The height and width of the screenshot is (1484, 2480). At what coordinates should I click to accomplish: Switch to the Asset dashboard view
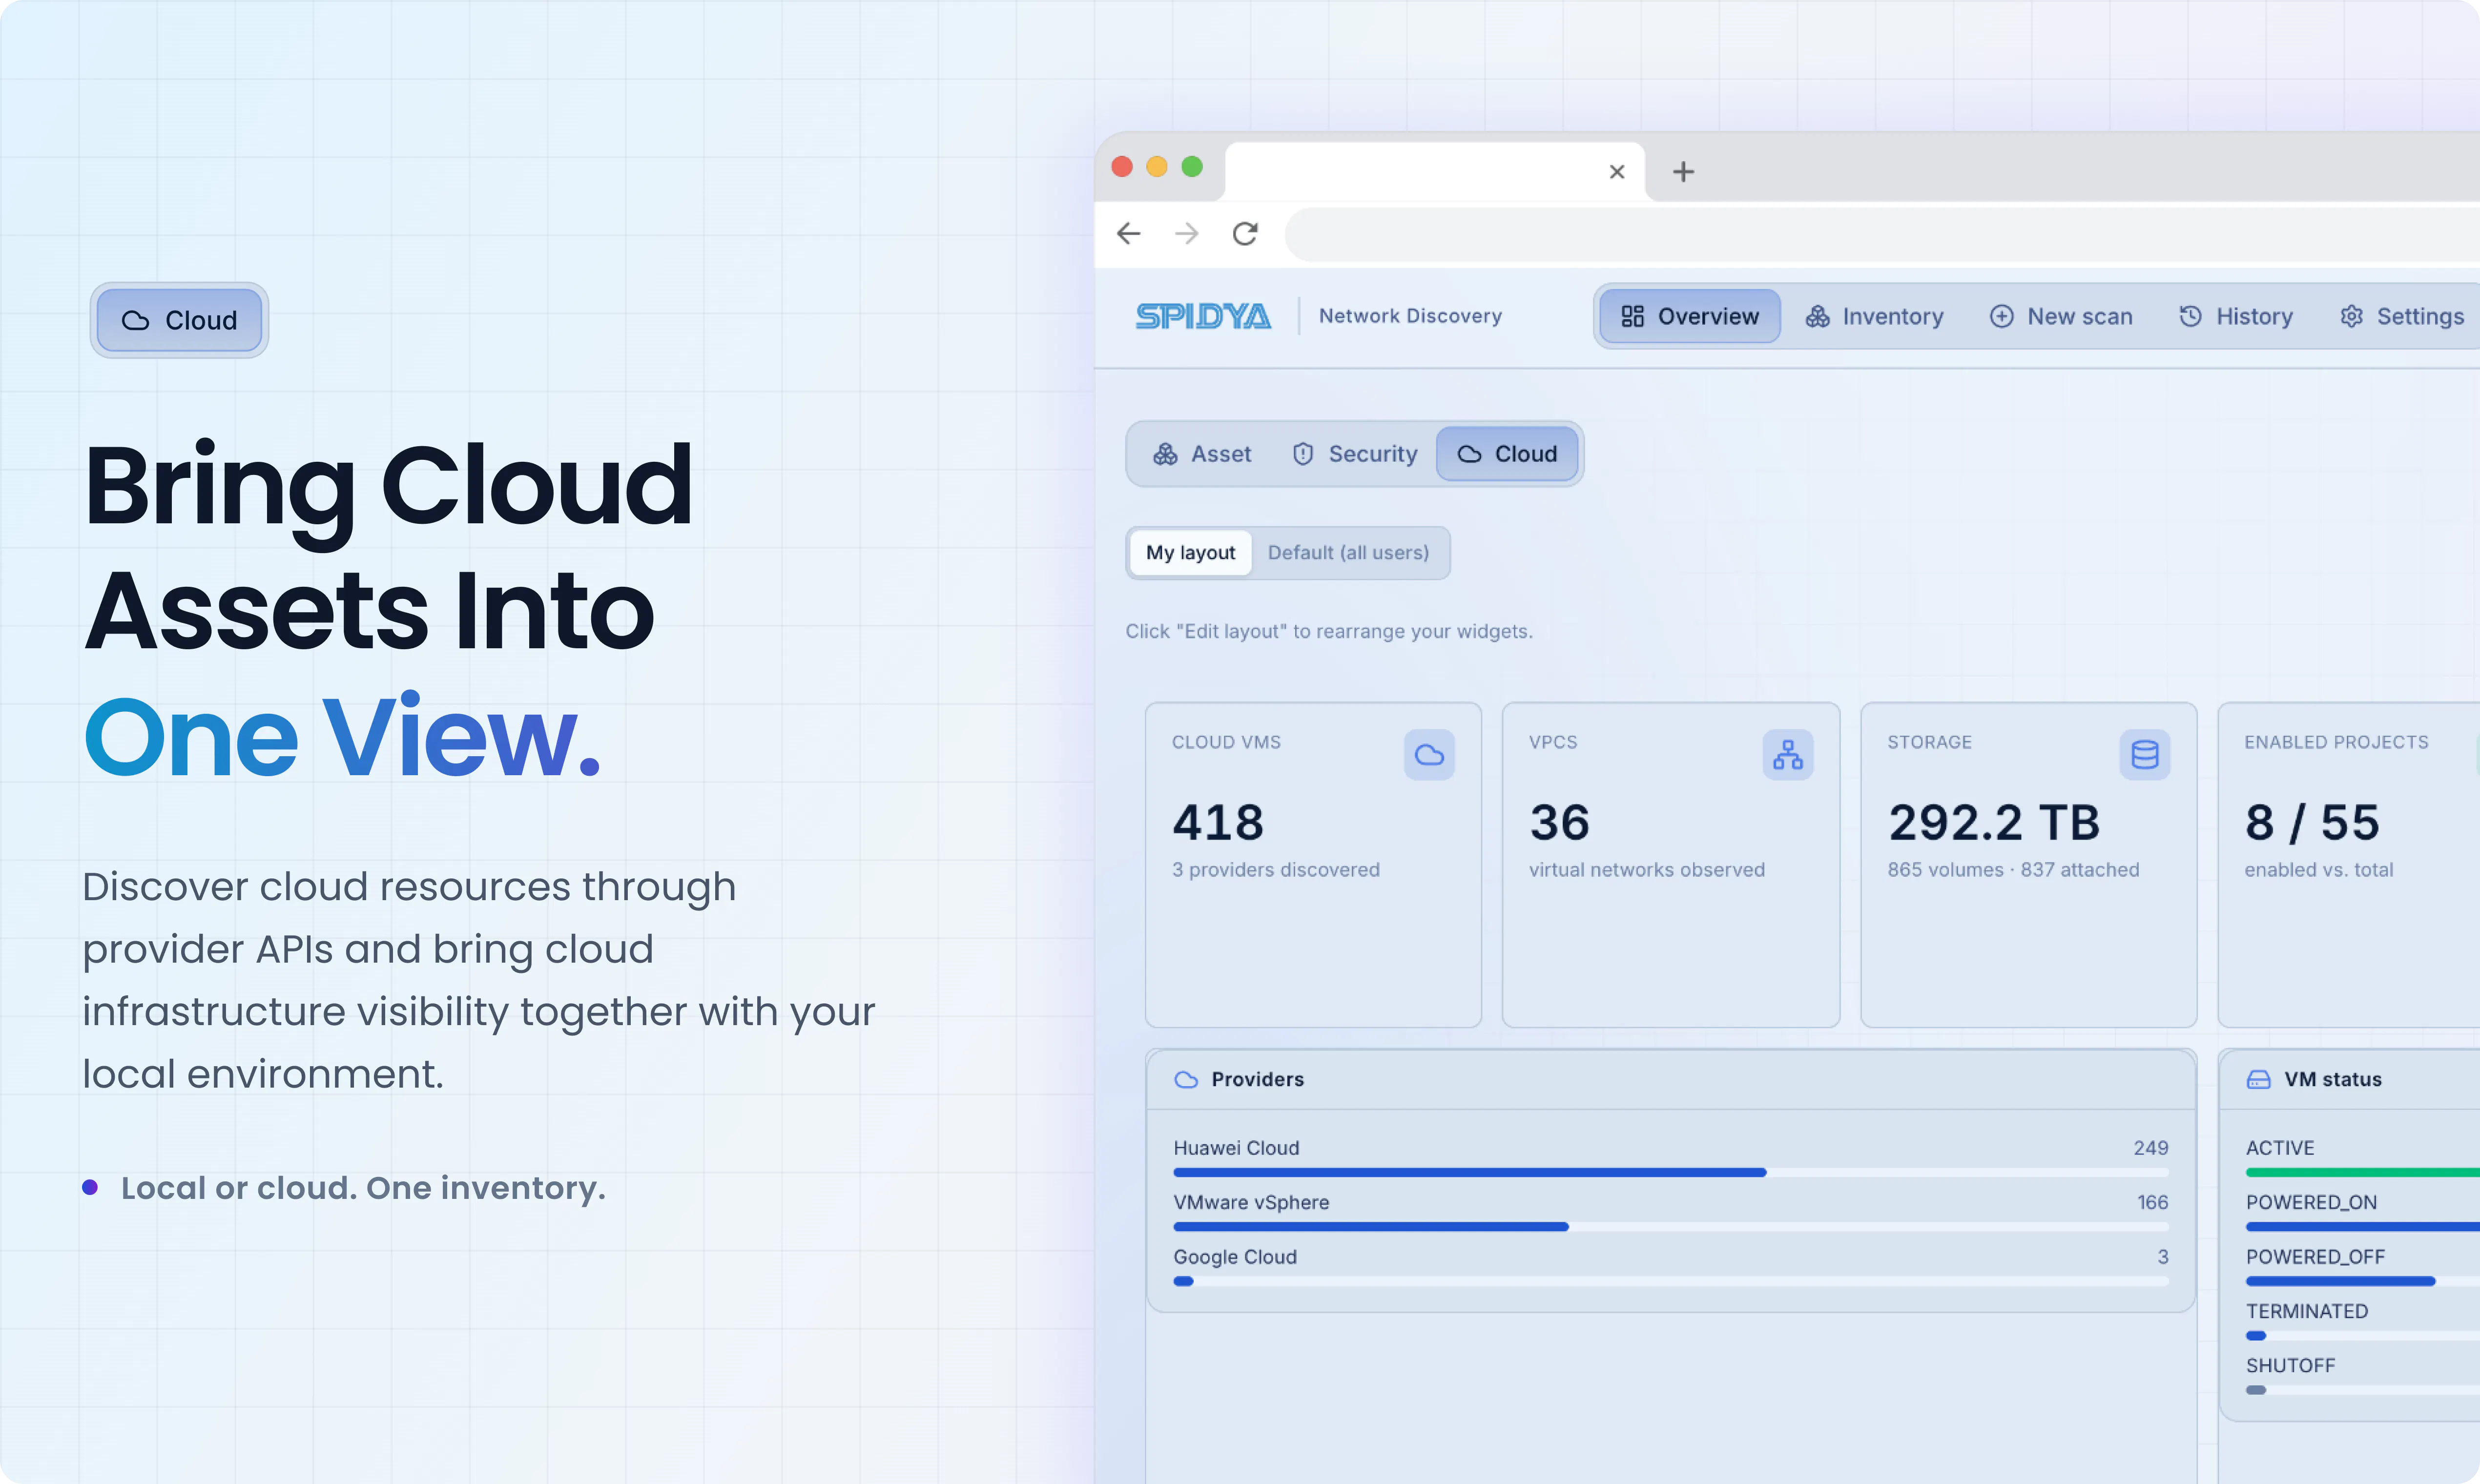(x=1202, y=454)
